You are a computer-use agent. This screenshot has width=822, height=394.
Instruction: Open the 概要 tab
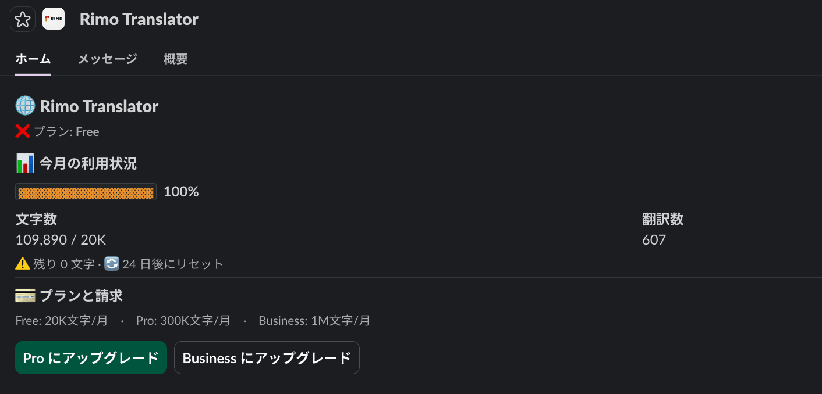(x=176, y=59)
